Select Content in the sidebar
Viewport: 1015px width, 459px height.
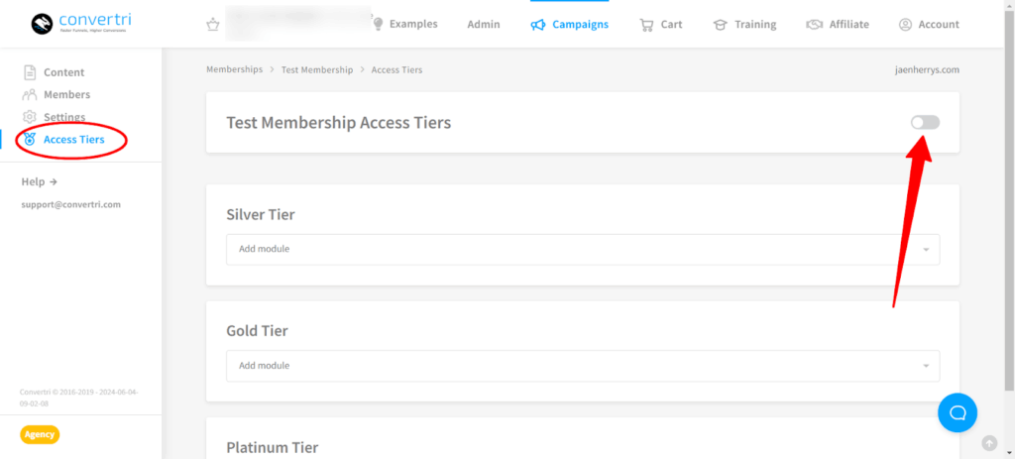[x=63, y=72]
